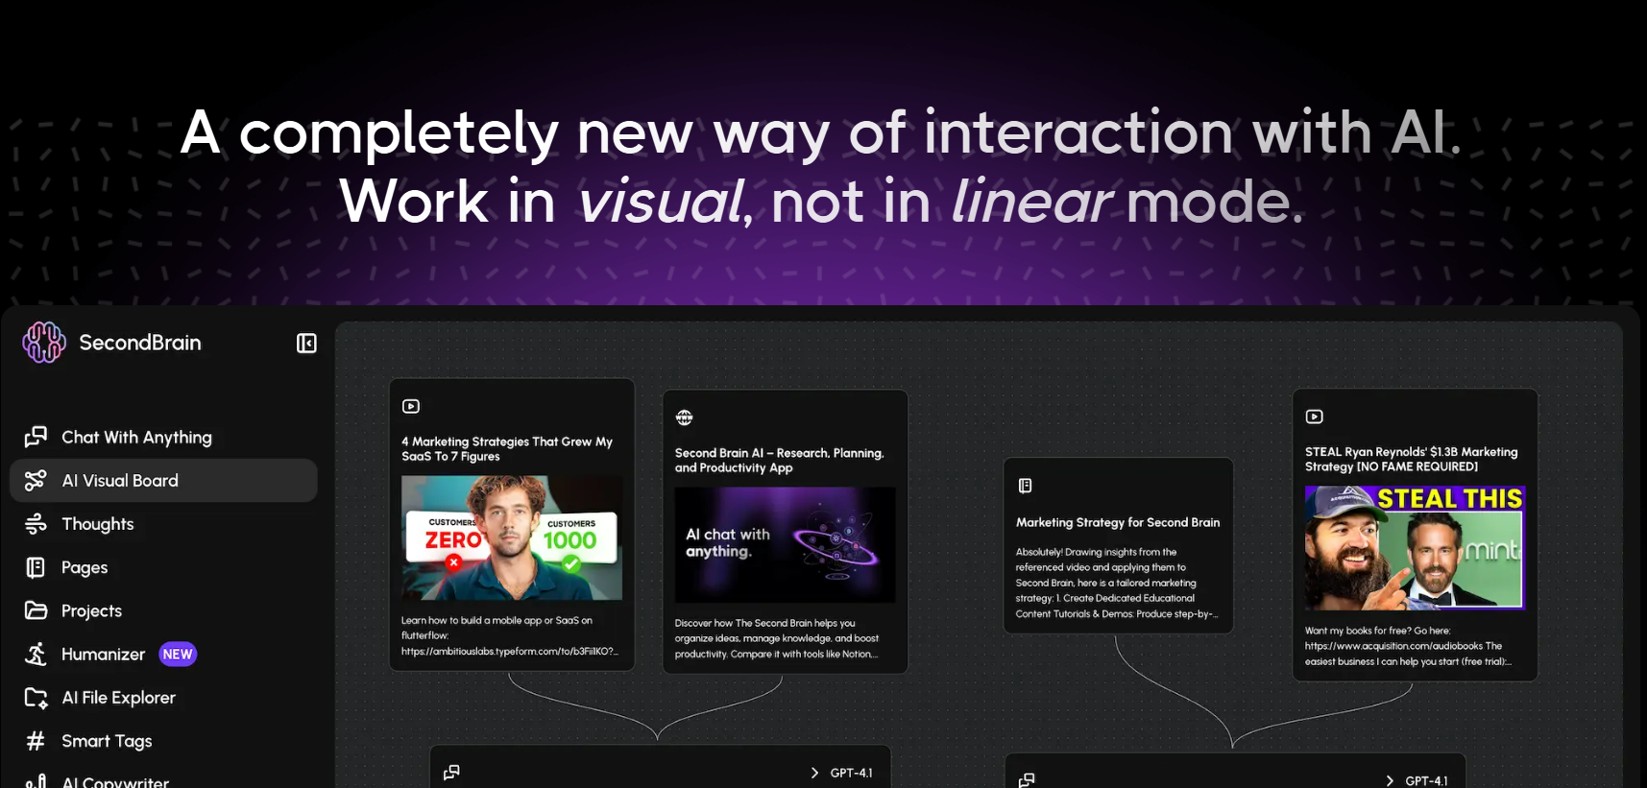
Task: Collapse the sidebar with the panel toggle
Action: pyautogui.click(x=306, y=344)
